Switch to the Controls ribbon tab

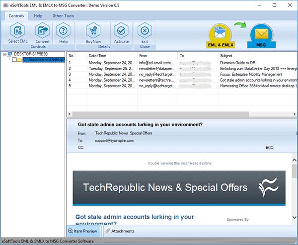[16, 16]
